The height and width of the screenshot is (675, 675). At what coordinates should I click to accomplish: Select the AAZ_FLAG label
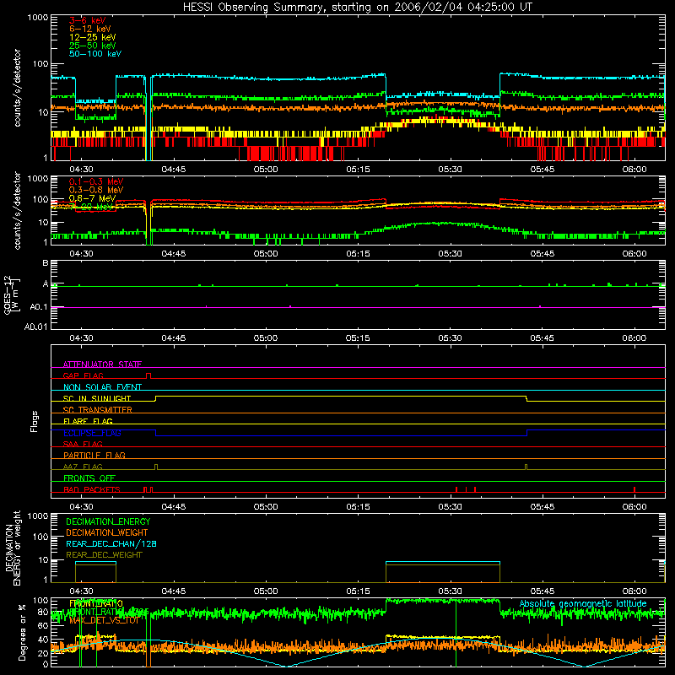tap(83, 467)
